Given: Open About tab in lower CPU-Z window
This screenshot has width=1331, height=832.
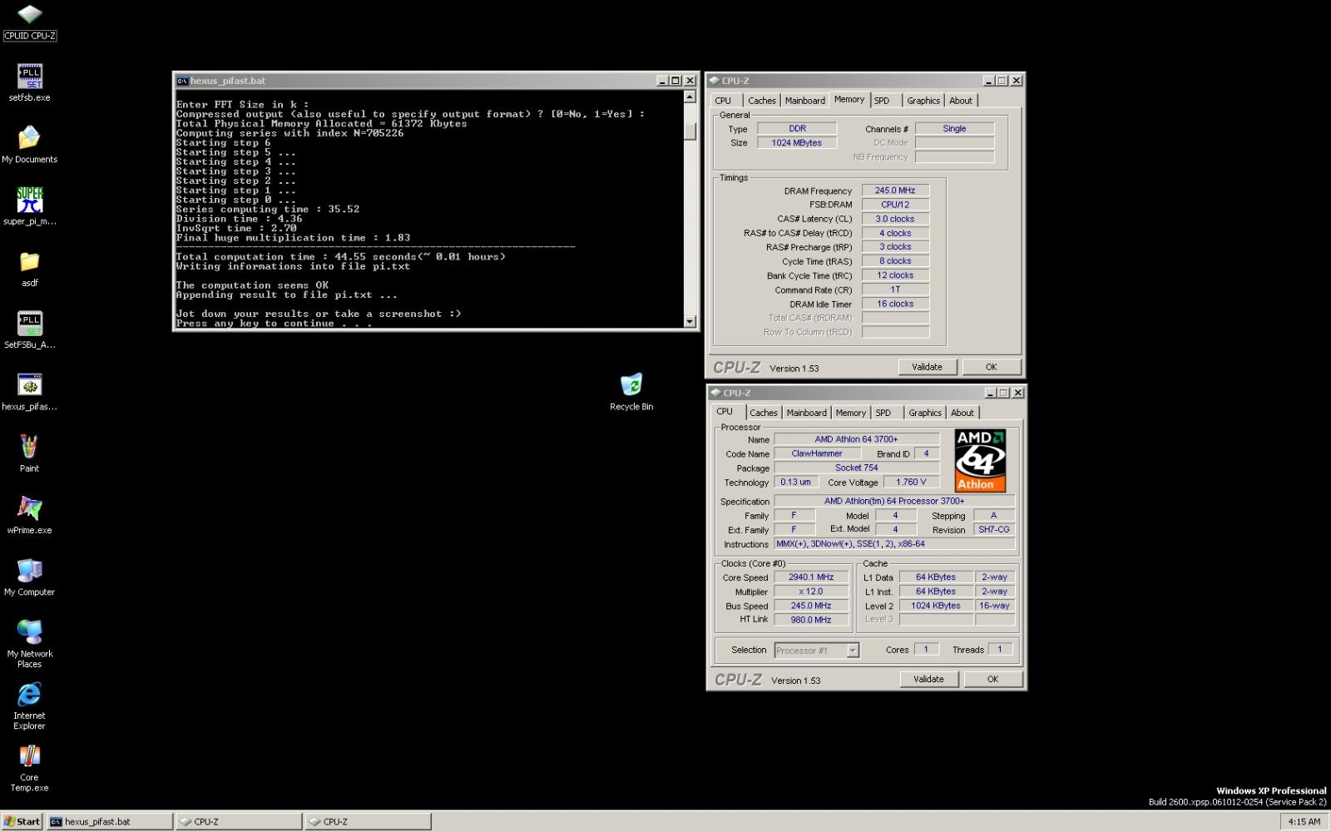Looking at the screenshot, I should click(x=962, y=413).
